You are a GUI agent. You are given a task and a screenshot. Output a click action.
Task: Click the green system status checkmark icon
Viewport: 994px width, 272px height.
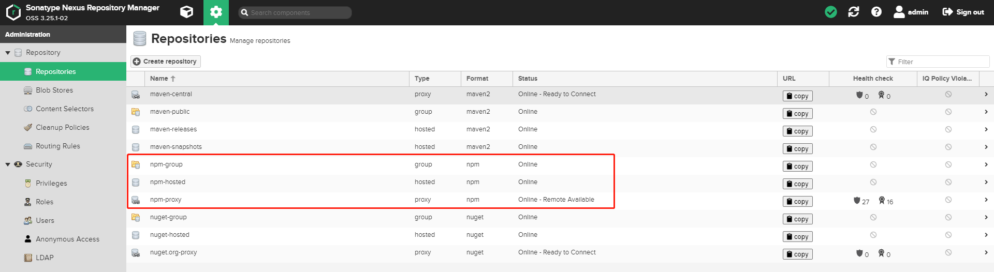(x=830, y=12)
